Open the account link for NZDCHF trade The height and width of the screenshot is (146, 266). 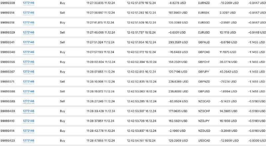click(29, 111)
